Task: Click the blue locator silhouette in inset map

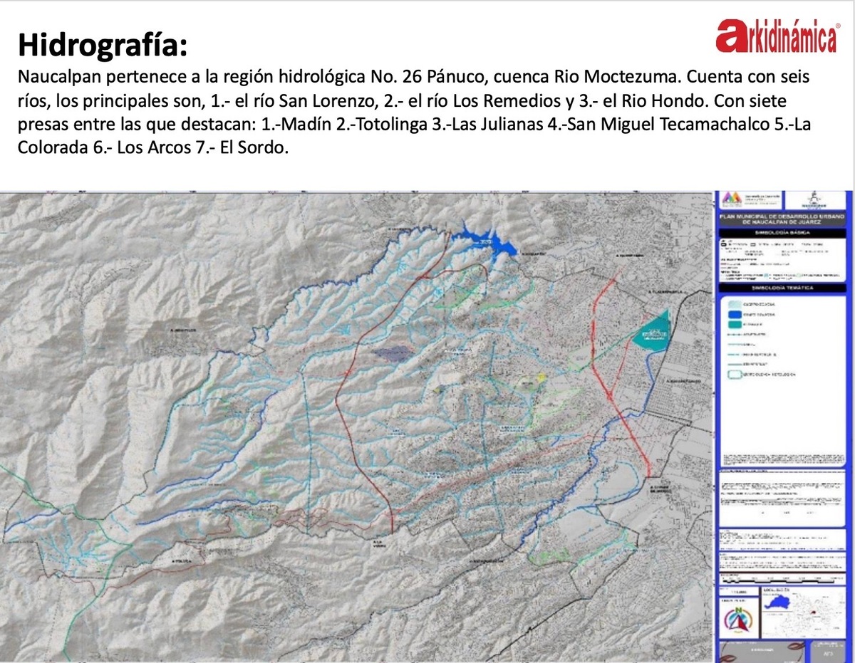Action: click(x=777, y=602)
